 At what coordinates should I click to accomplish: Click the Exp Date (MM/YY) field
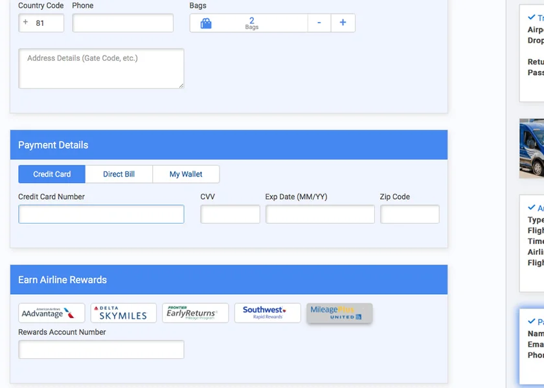[x=320, y=214]
